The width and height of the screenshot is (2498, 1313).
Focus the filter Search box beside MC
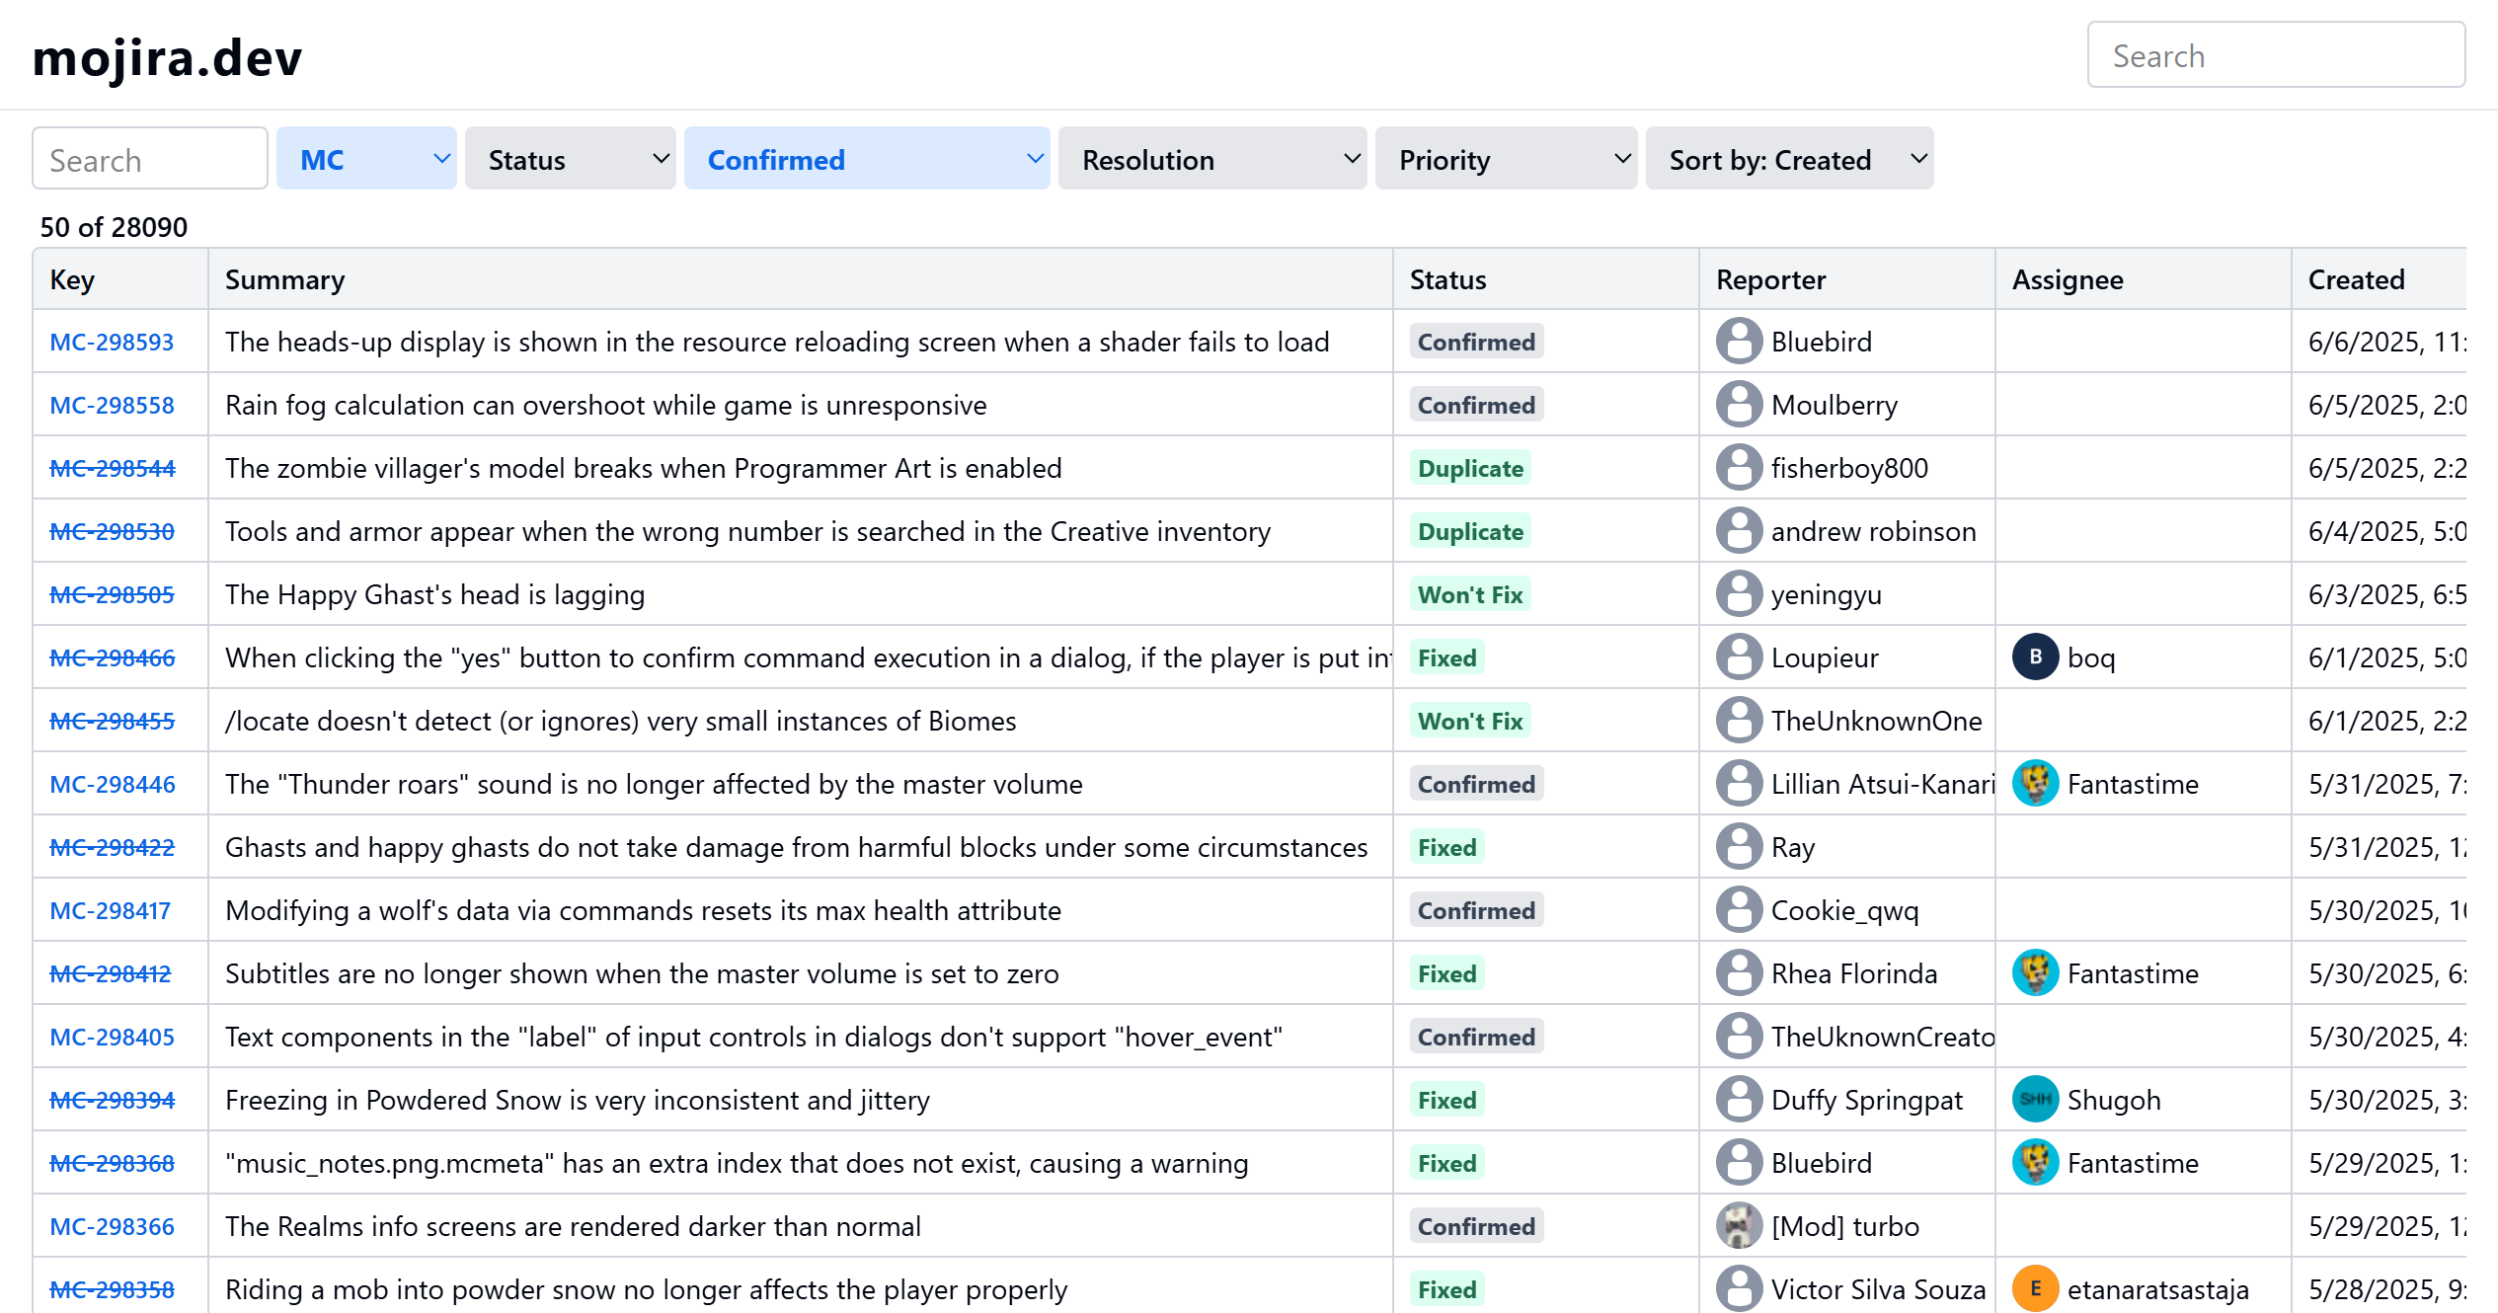(x=149, y=159)
